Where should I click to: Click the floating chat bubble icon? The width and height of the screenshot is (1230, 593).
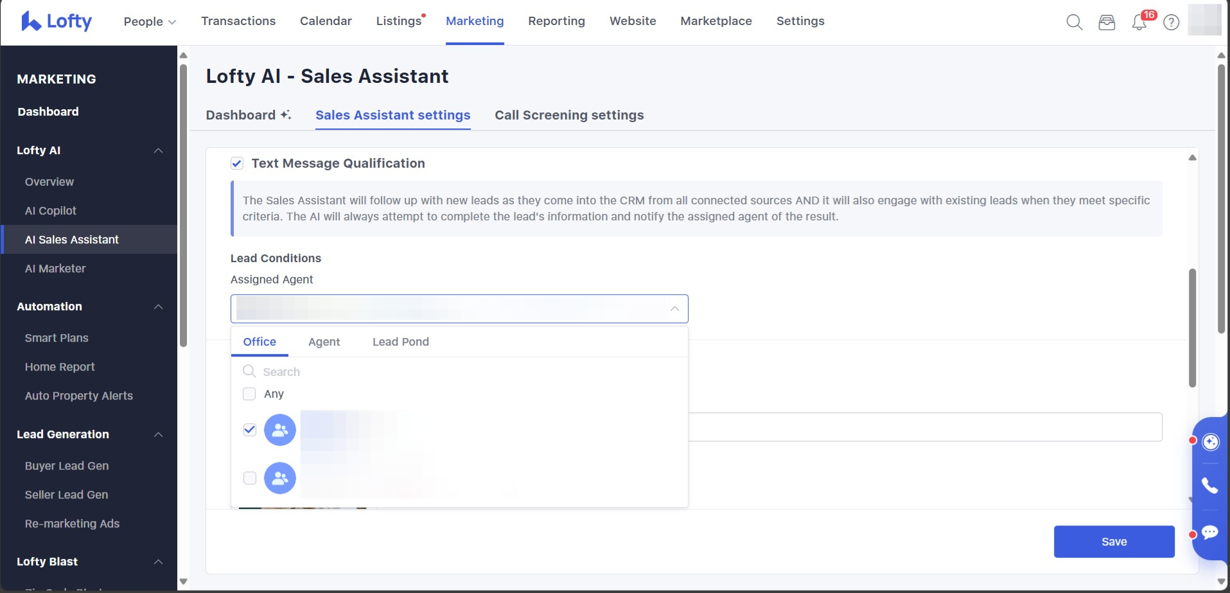coord(1210,533)
